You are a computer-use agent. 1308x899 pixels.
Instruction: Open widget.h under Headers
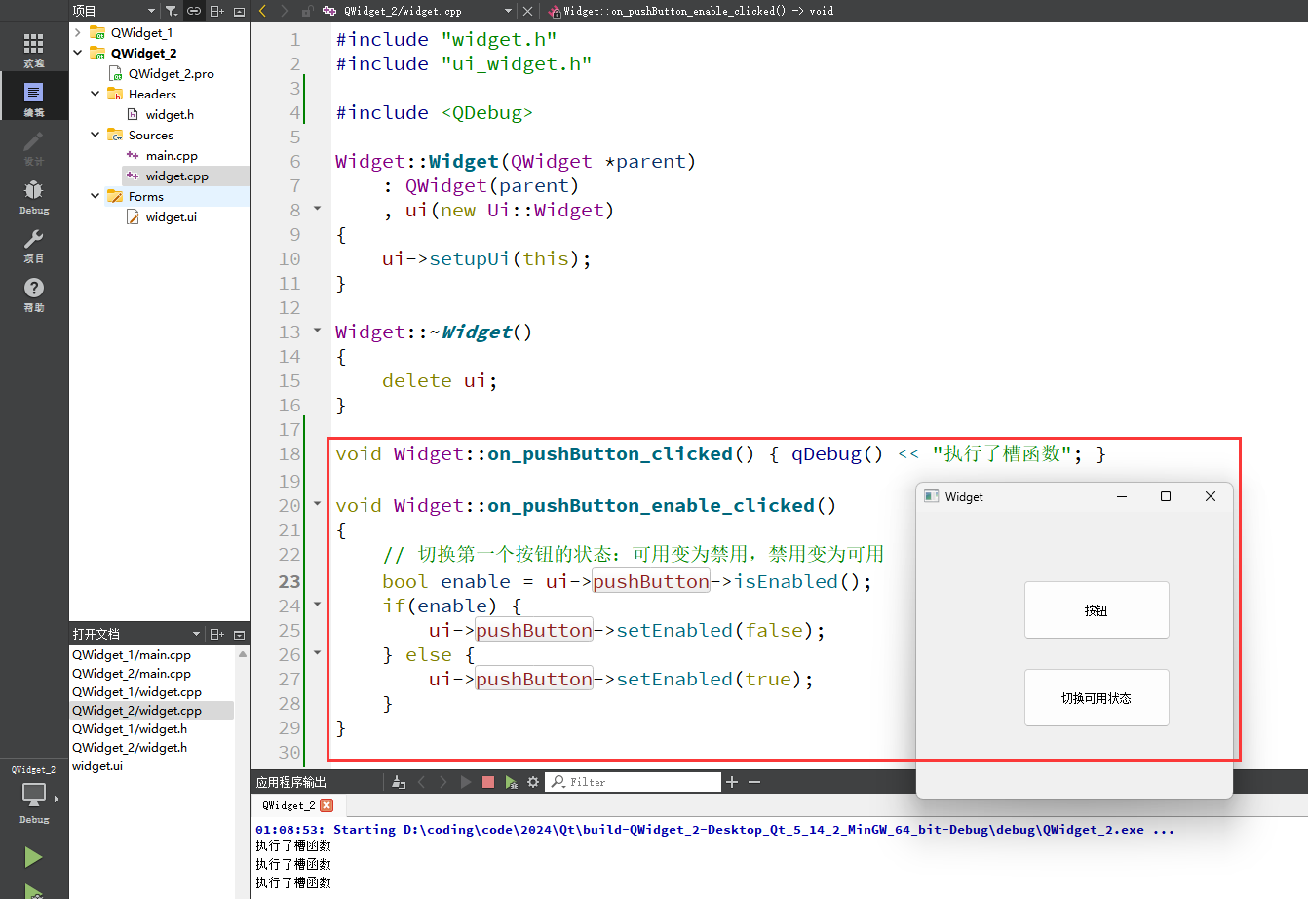(170, 114)
